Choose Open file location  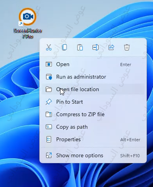[x=93, y=89]
